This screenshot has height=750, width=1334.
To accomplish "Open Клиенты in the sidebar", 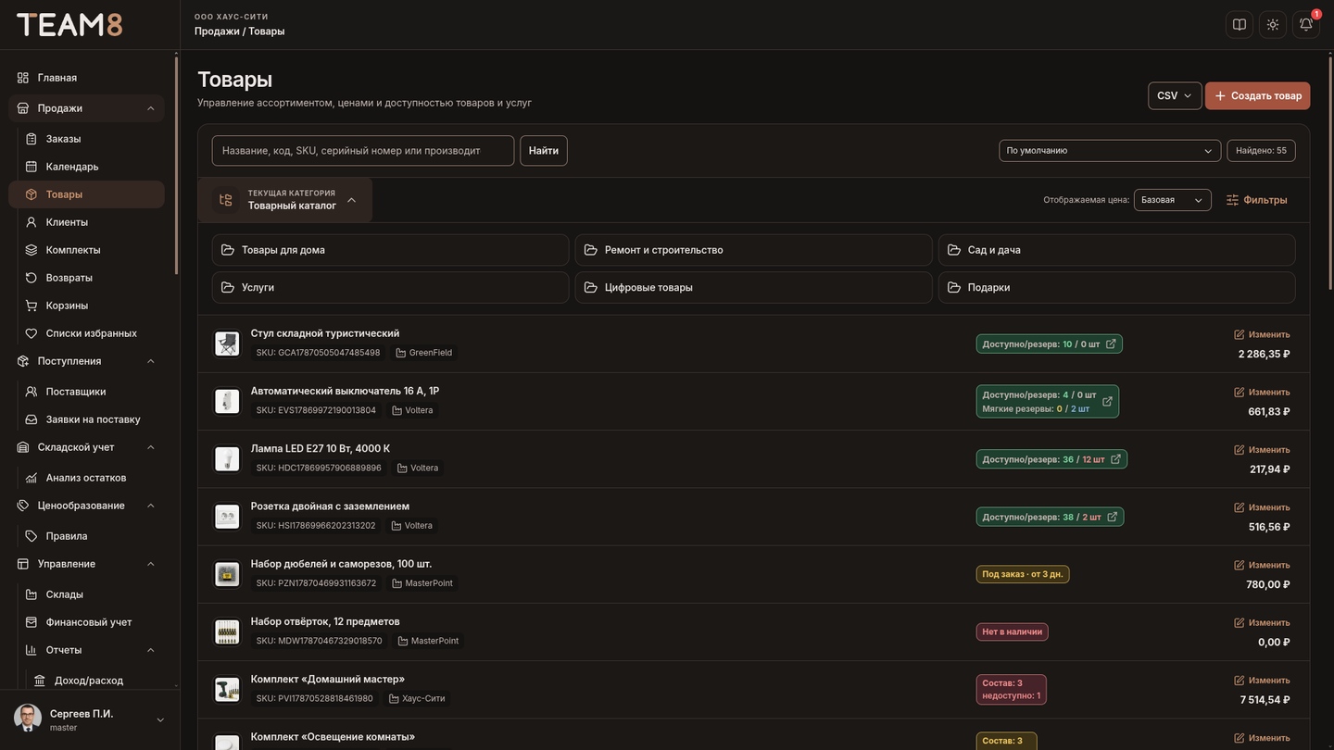I will click(86, 222).
